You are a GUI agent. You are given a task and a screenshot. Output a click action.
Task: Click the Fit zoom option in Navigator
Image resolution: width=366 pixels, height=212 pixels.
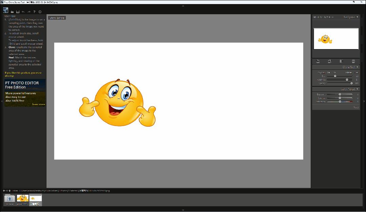pos(314,17)
